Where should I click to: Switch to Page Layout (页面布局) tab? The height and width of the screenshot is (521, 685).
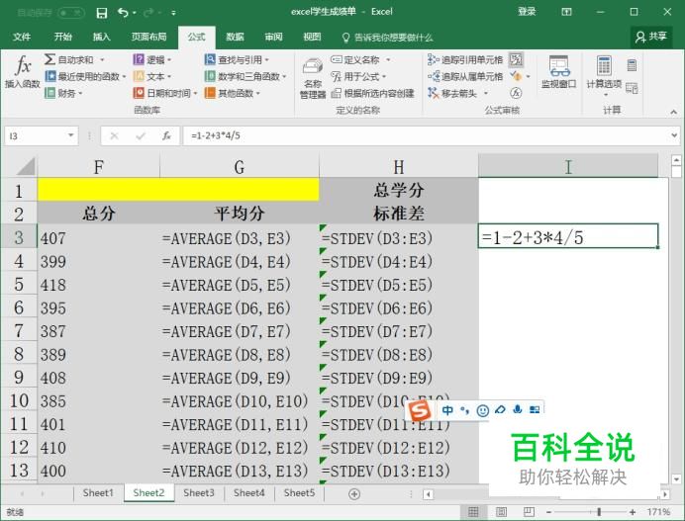[x=148, y=37]
